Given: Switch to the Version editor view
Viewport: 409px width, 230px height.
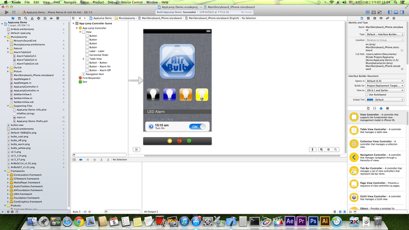Looking at the screenshot, I should (x=380, y=12).
